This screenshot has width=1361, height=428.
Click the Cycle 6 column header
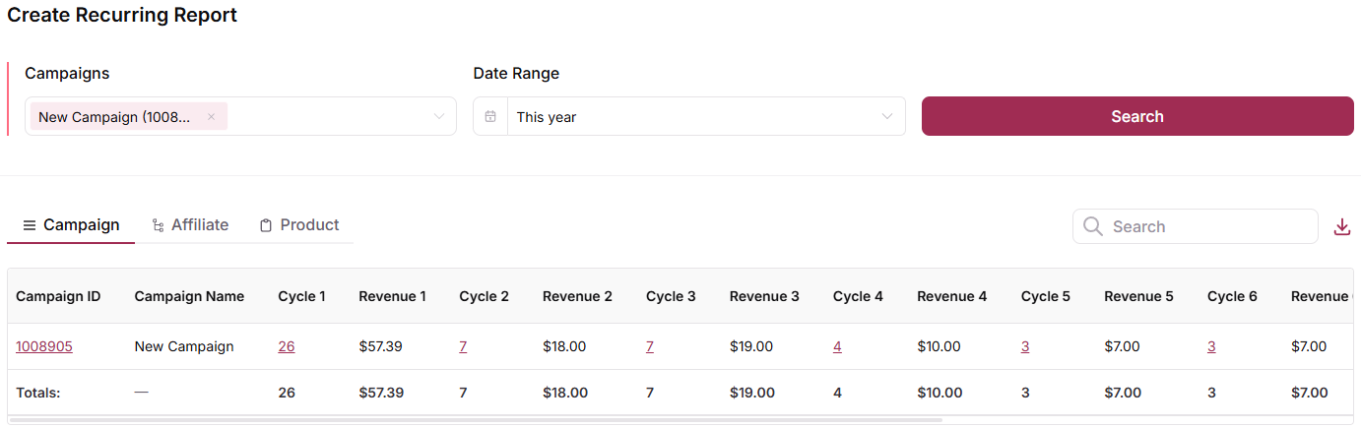click(1232, 296)
